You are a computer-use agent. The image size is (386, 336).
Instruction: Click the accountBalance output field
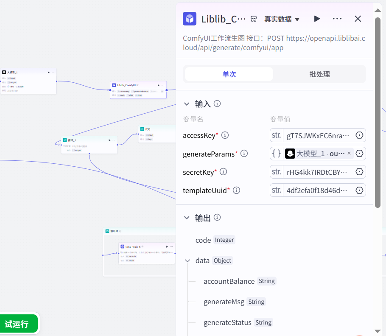click(240, 281)
